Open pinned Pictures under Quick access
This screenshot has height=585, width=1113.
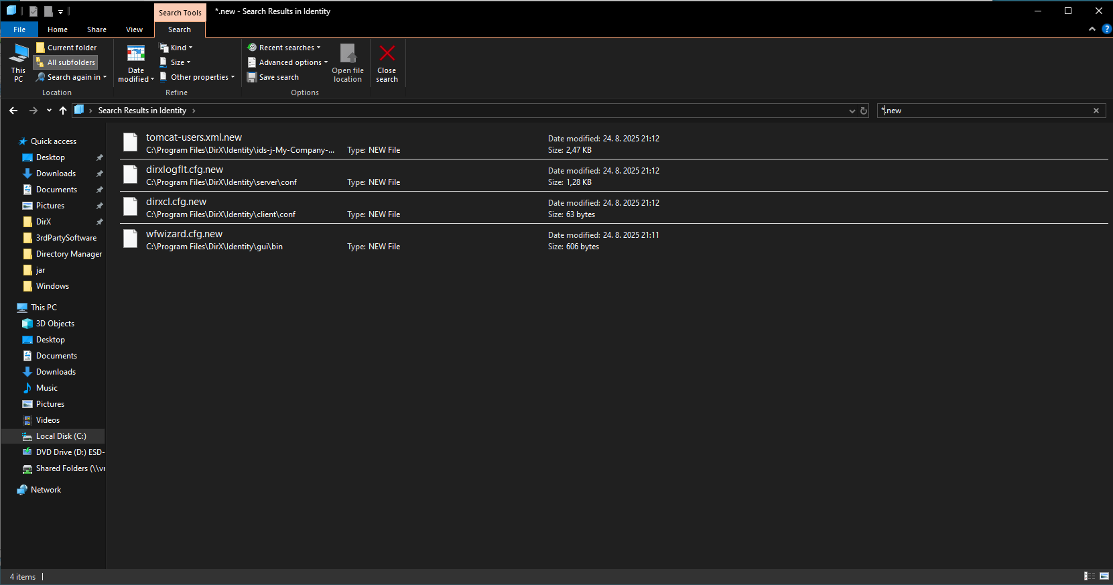50,206
